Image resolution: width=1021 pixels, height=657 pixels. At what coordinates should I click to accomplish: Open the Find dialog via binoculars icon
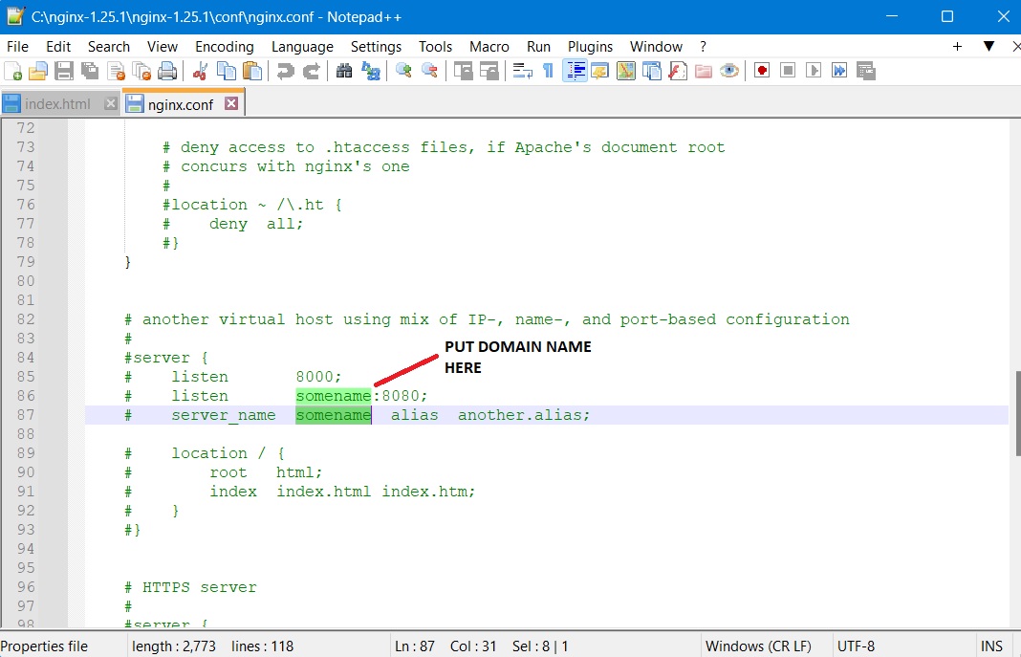(x=343, y=71)
